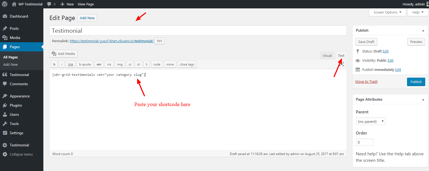Click the link quicktag button
The height and width of the screenshot is (171, 429).
(x=71, y=64)
